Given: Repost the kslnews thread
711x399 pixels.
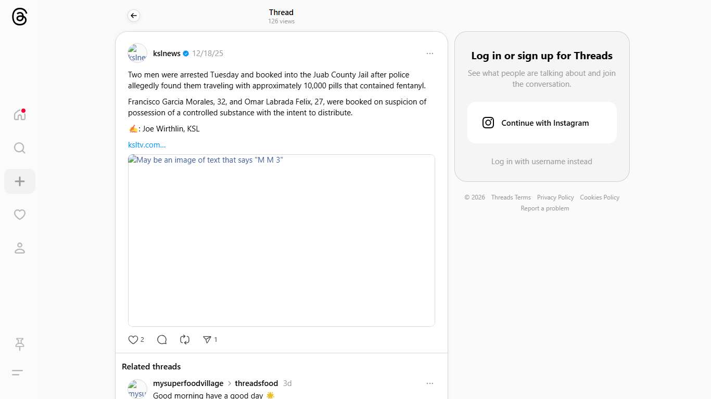Looking at the screenshot, I should [x=185, y=340].
